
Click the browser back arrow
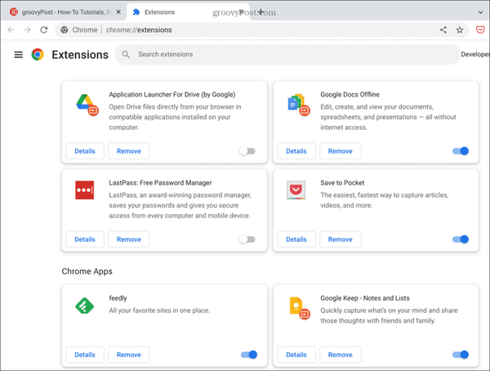coord(11,30)
